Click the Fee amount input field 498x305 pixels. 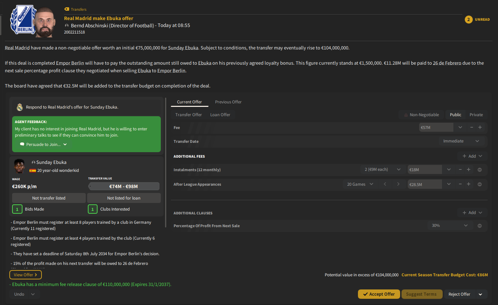(x=436, y=128)
